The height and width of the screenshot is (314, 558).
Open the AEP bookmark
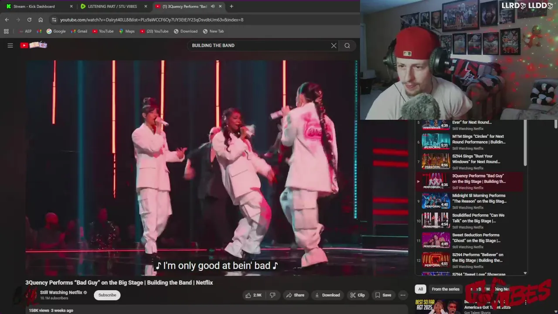click(x=25, y=31)
